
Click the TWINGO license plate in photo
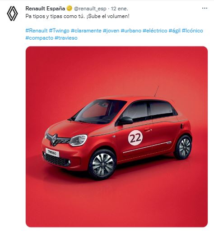52,152
